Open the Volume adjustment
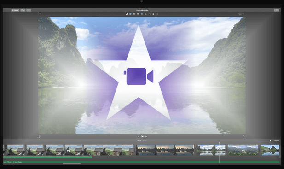The image size is (284, 169). 142,14
